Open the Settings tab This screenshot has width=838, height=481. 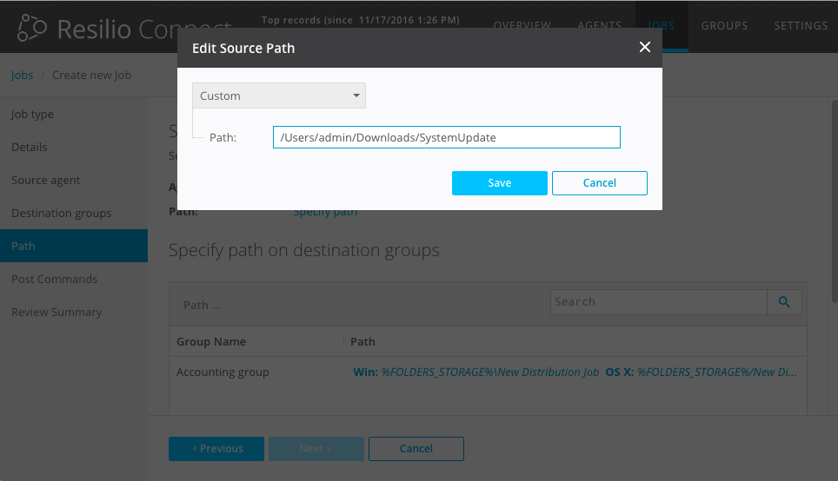(801, 25)
